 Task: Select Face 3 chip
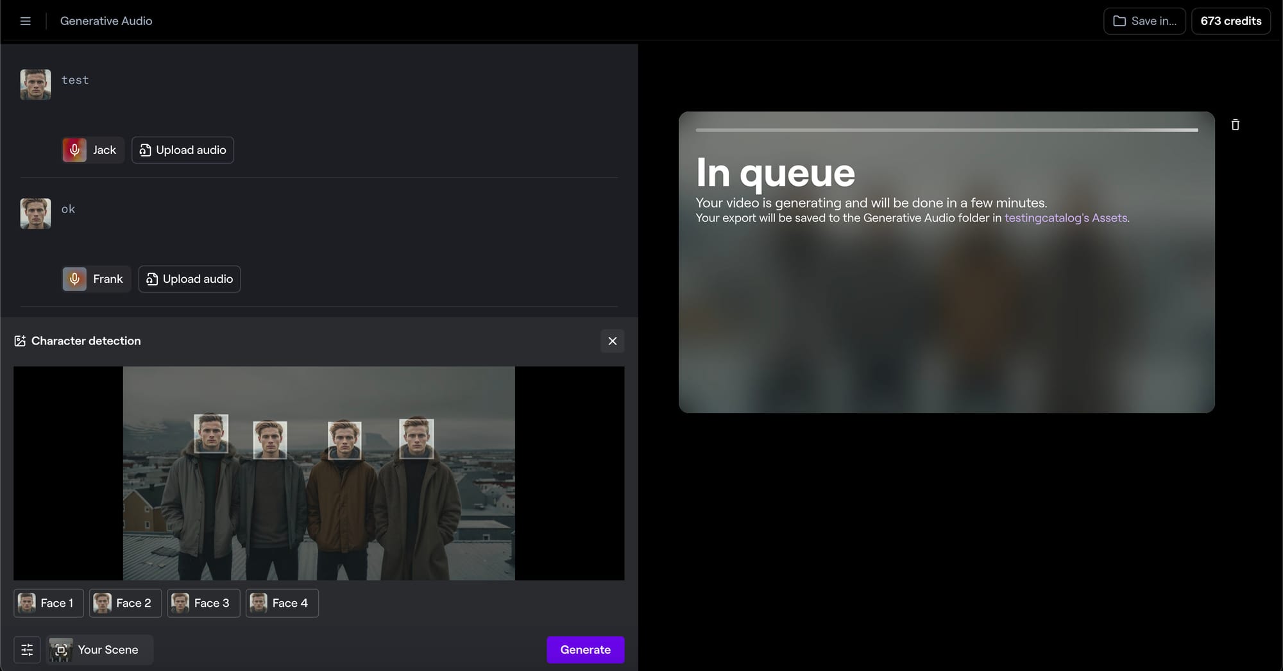[x=203, y=603]
